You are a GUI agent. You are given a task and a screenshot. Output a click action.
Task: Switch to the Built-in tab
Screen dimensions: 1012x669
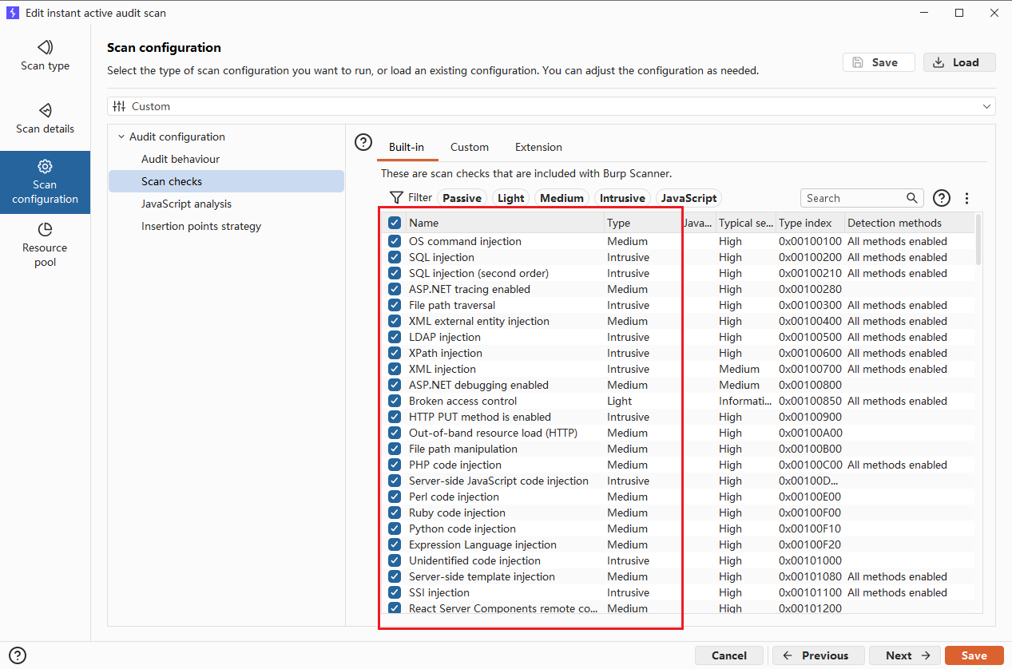click(x=407, y=147)
